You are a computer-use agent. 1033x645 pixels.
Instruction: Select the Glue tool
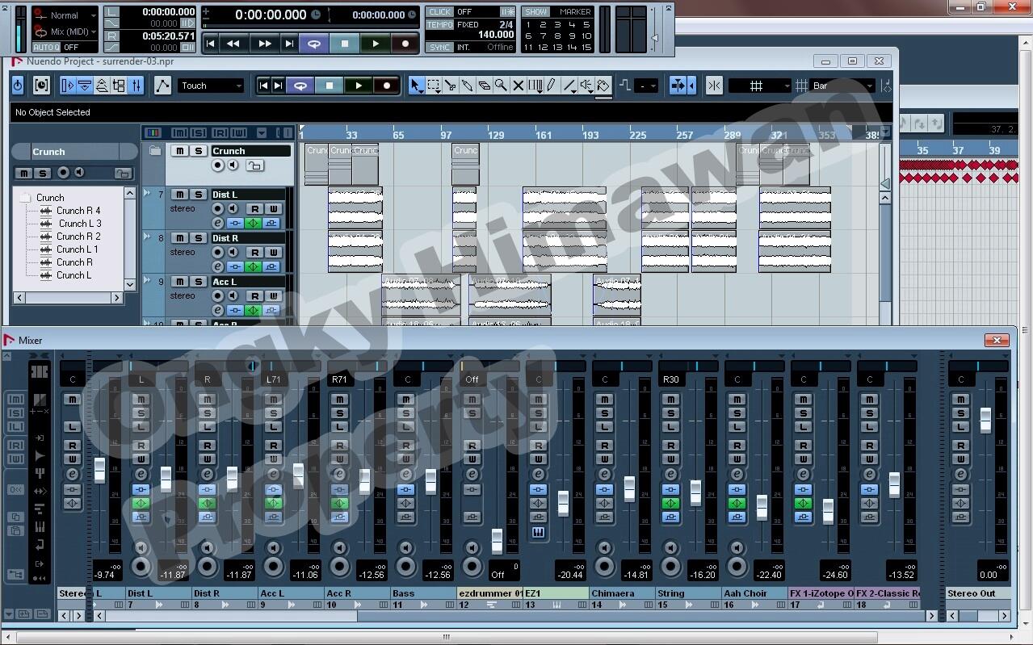click(468, 84)
